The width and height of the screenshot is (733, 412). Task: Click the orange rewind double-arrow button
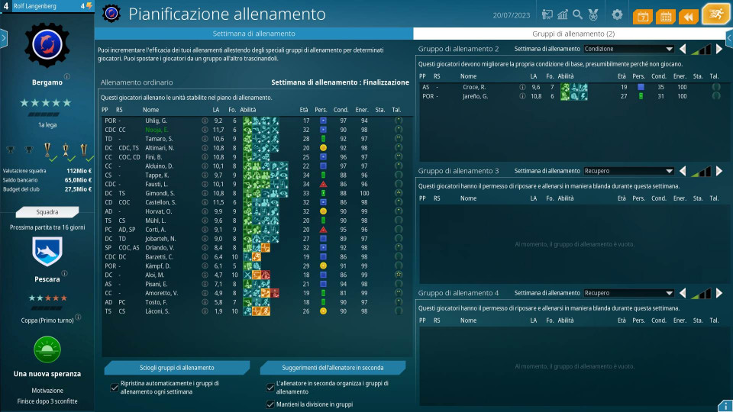point(688,16)
